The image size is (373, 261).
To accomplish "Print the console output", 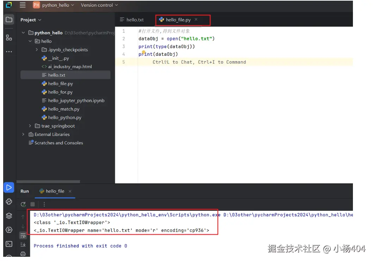I will click(x=23, y=254).
